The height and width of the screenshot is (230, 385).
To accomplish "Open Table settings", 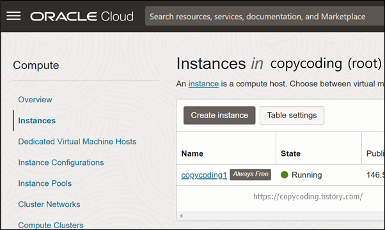I will [x=292, y=115].
